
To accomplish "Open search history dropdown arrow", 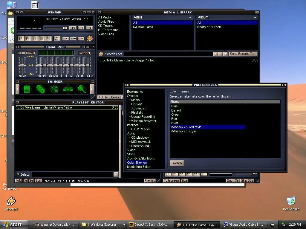I will point(225,54).
